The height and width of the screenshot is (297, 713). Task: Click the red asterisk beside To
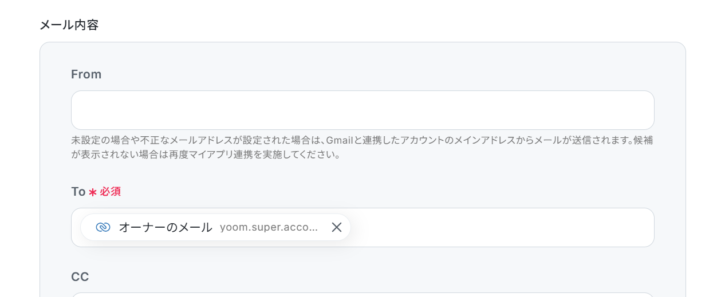[x=93, y=192]
